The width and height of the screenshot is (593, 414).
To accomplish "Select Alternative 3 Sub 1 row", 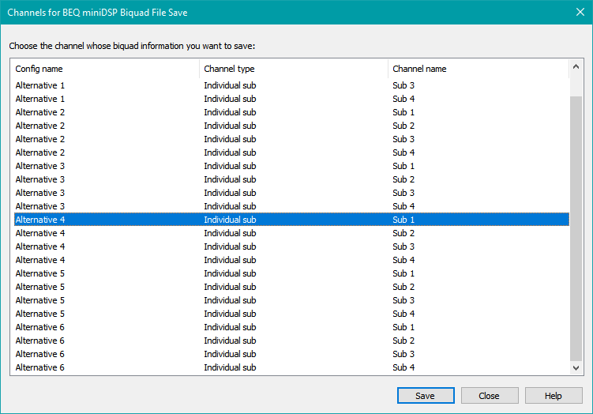I will 291,166.
